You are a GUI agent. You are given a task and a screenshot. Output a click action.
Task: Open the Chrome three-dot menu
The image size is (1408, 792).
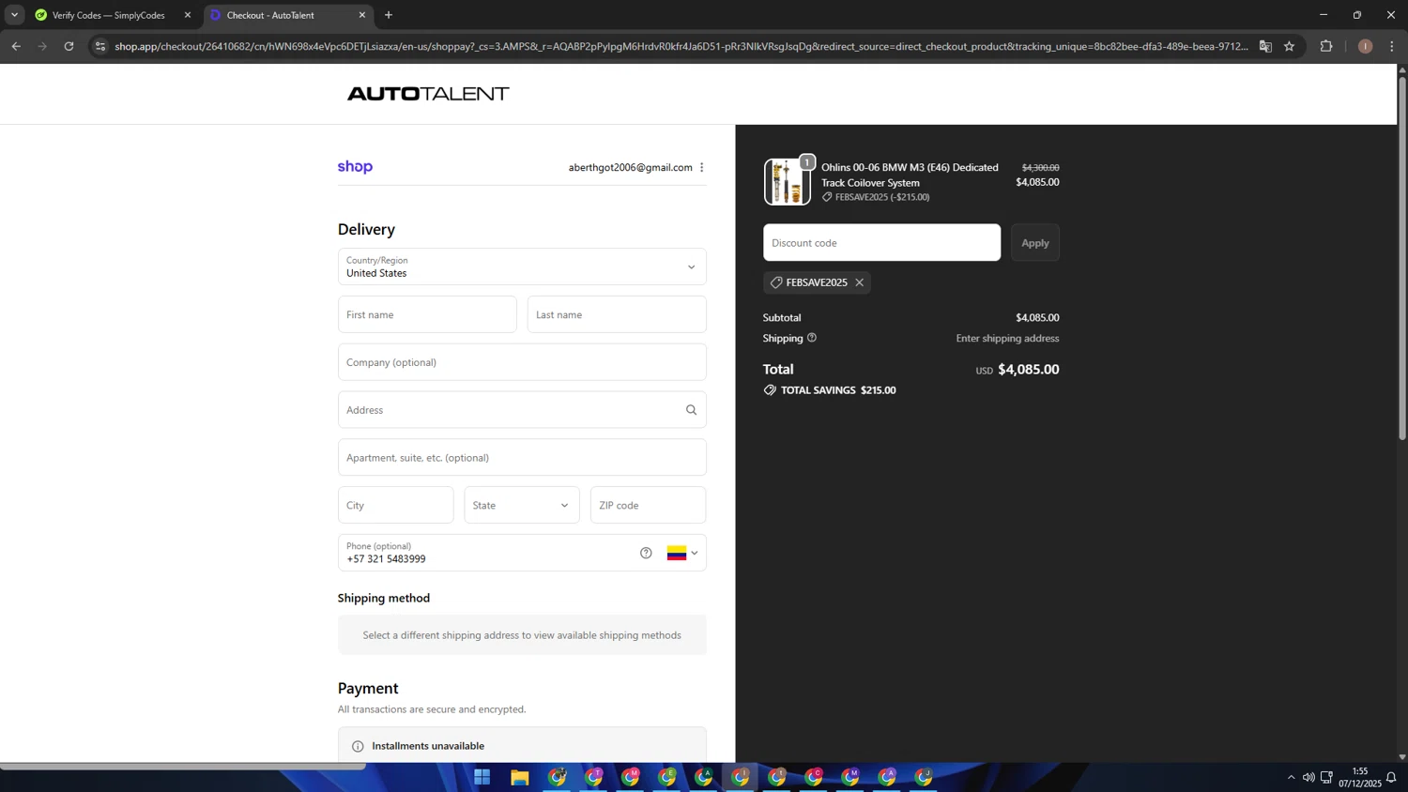pyautogui.click(x=1392, y=46)
